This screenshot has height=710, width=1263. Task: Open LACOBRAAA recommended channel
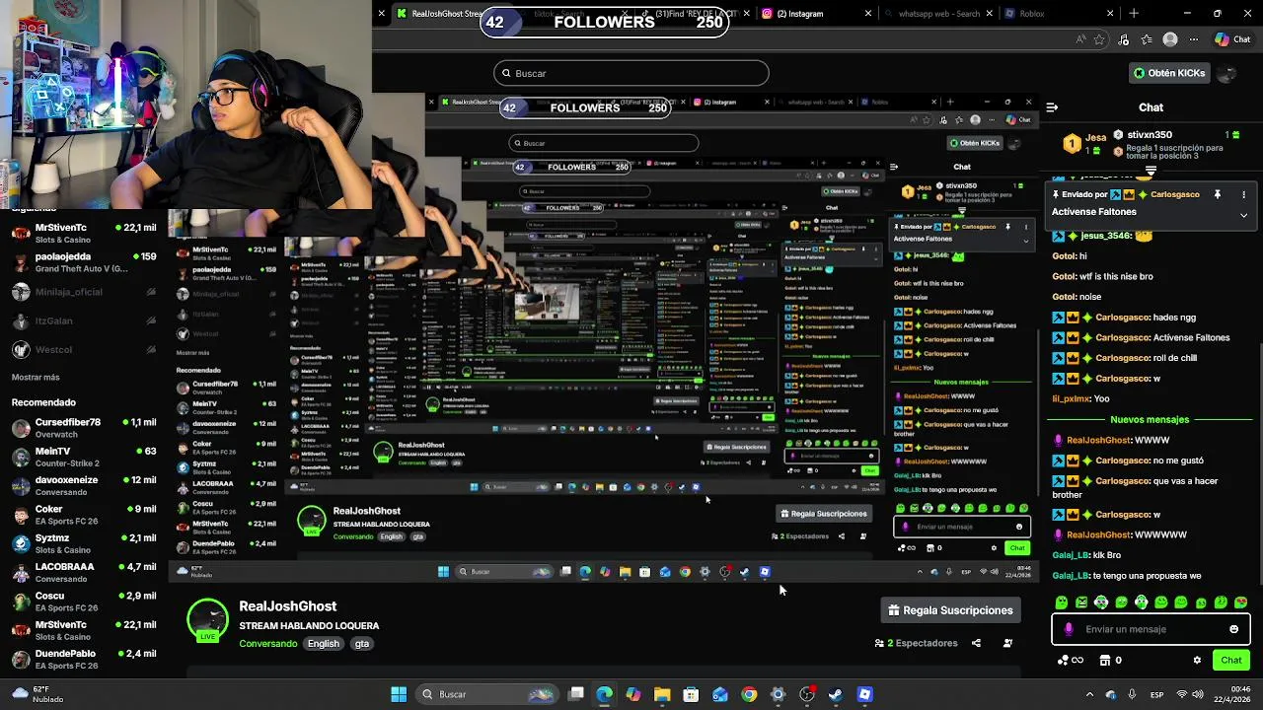[84, 572]
